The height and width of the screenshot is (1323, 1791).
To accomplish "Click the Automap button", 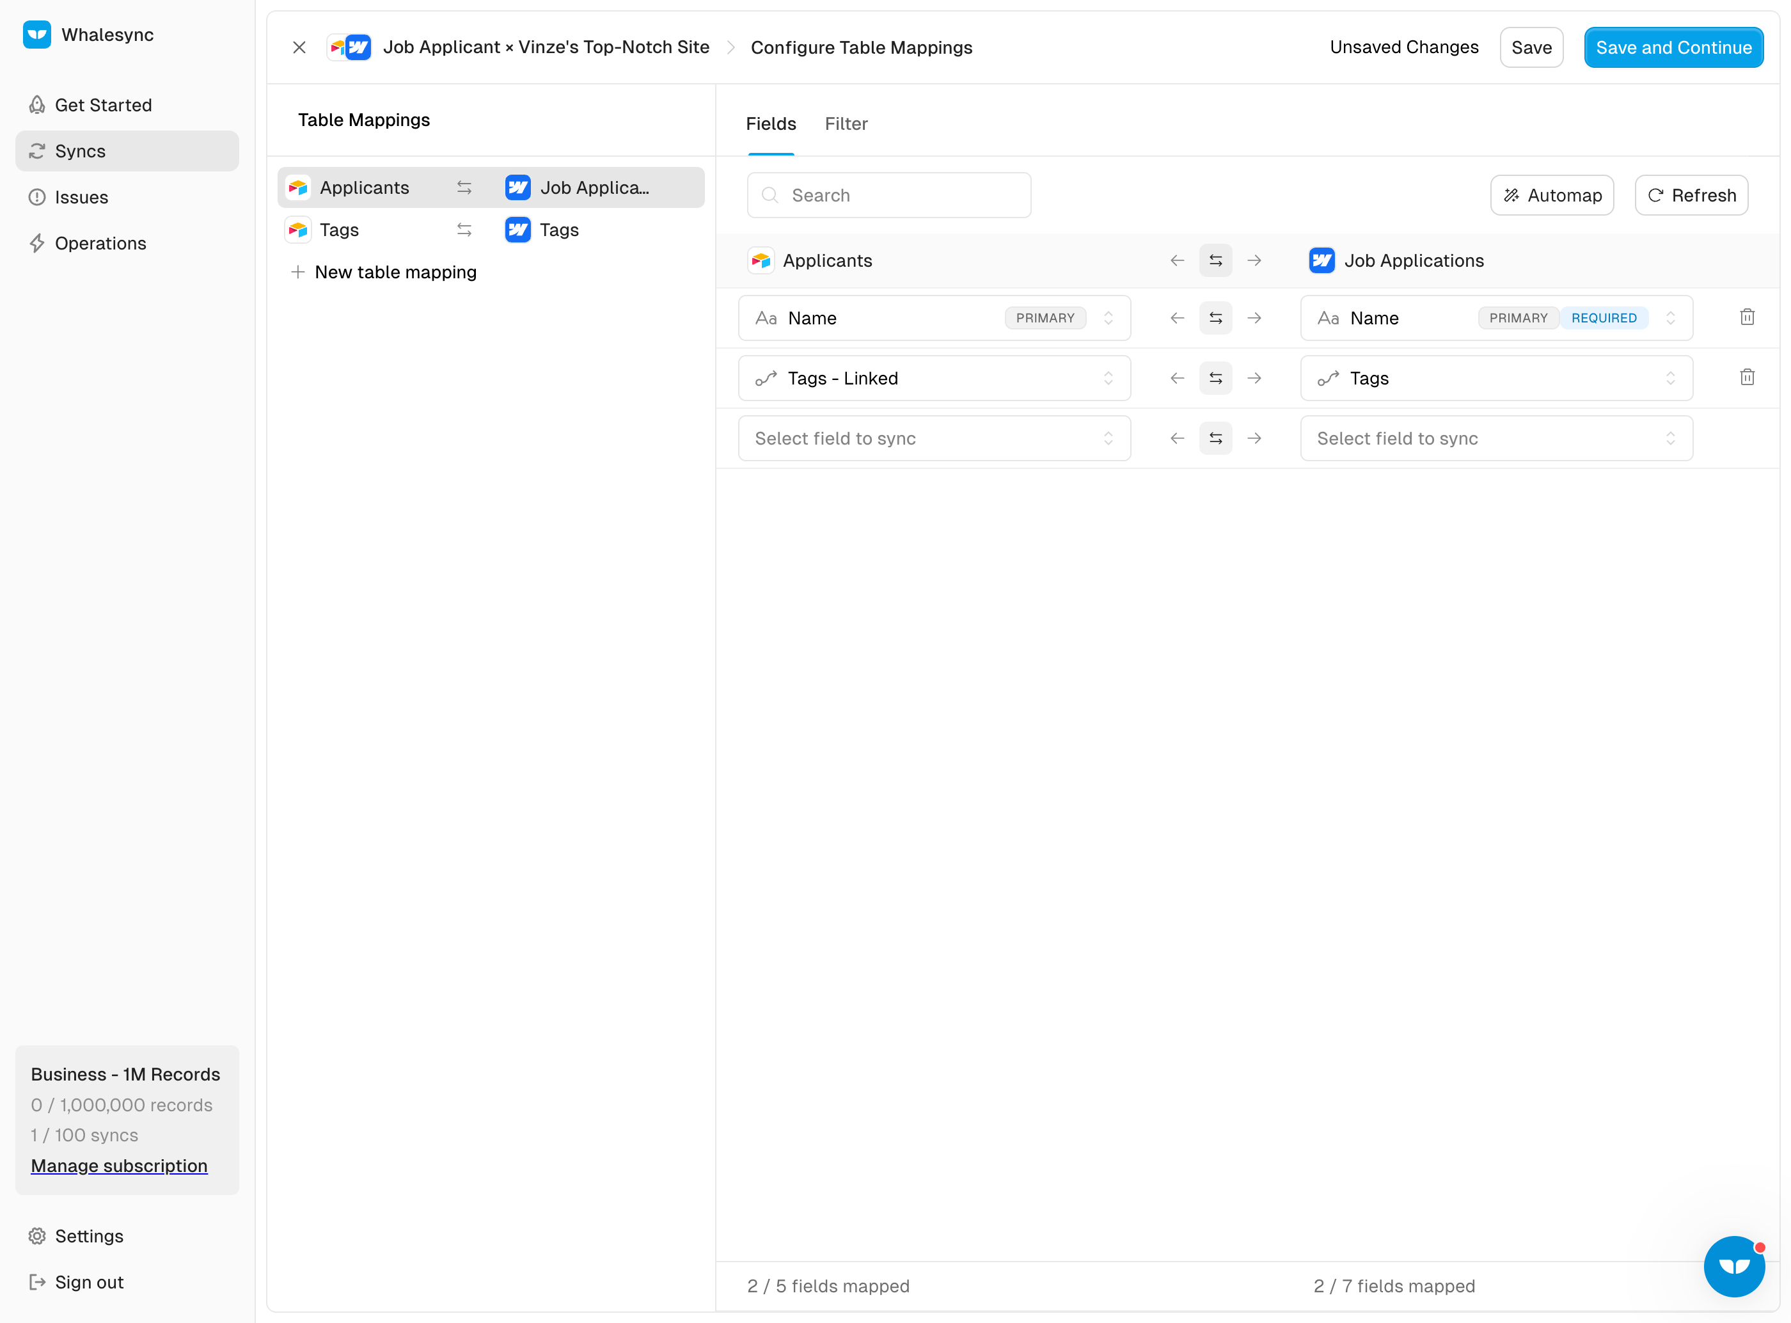I will 1552,195.
